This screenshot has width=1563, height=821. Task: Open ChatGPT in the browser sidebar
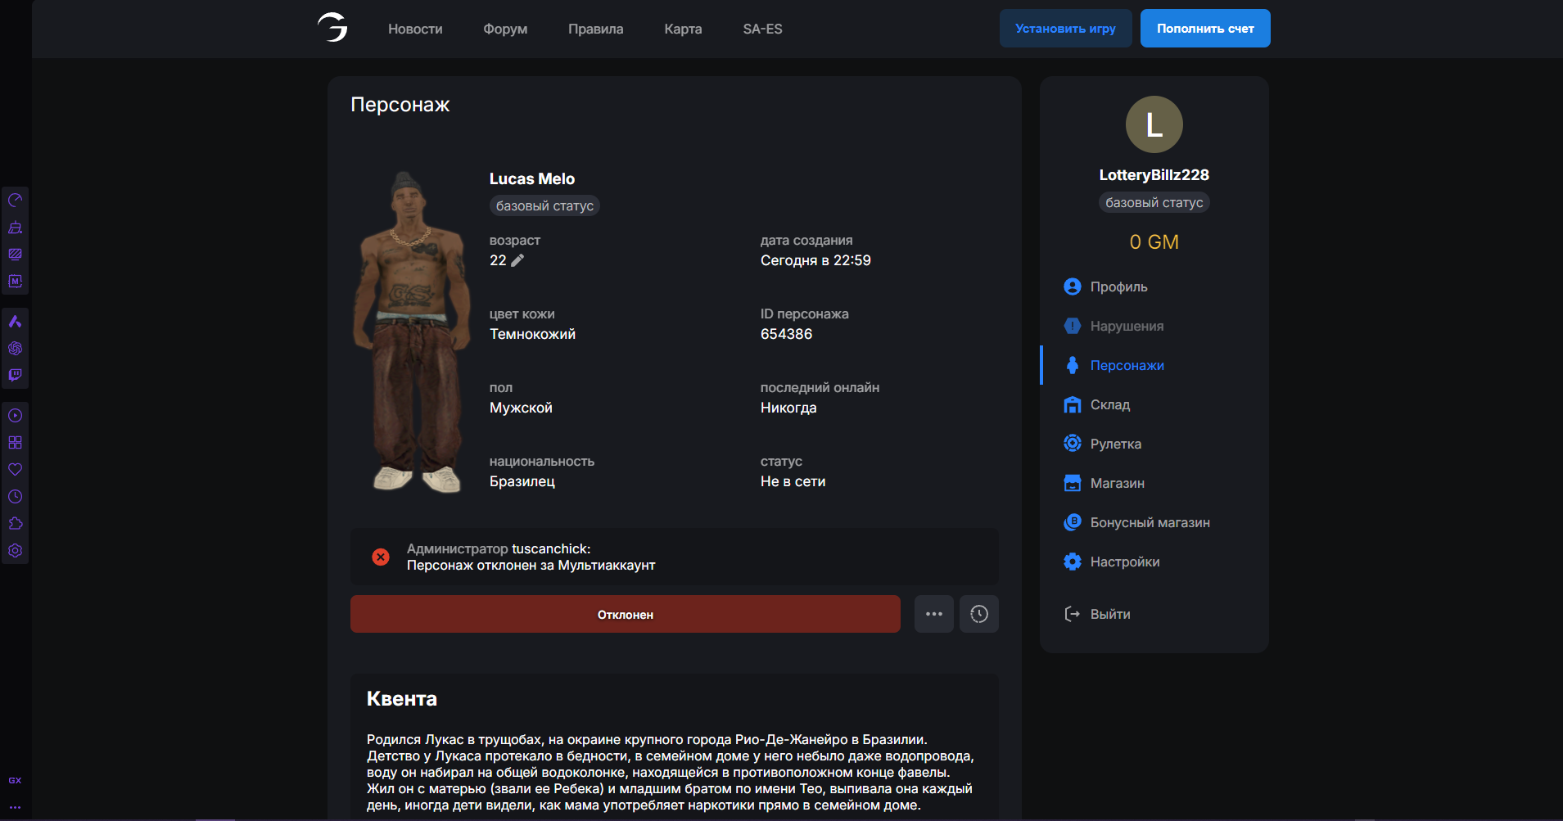pos(15,348)
